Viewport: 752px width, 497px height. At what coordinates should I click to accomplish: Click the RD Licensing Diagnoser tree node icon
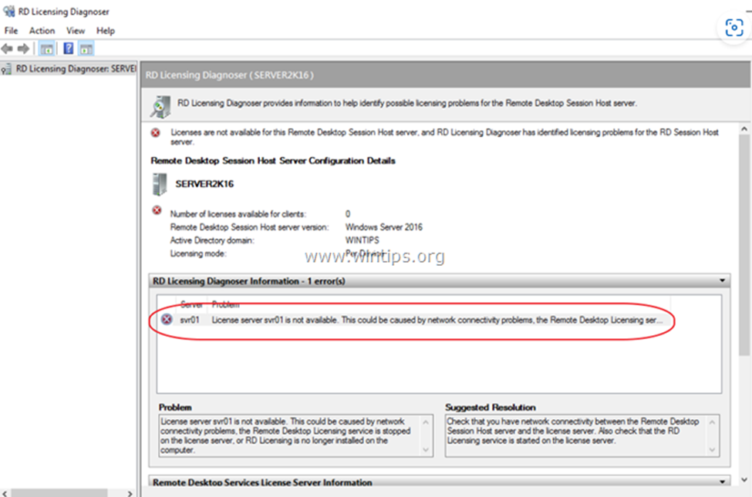7,69
